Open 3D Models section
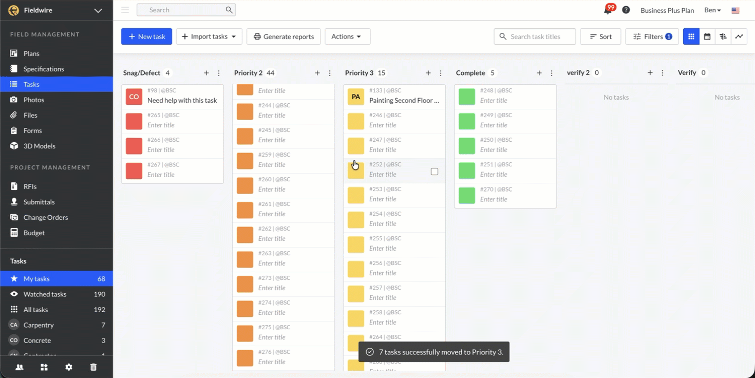The height and width of the screenshot is (378, 755). (x=56, y=146)
